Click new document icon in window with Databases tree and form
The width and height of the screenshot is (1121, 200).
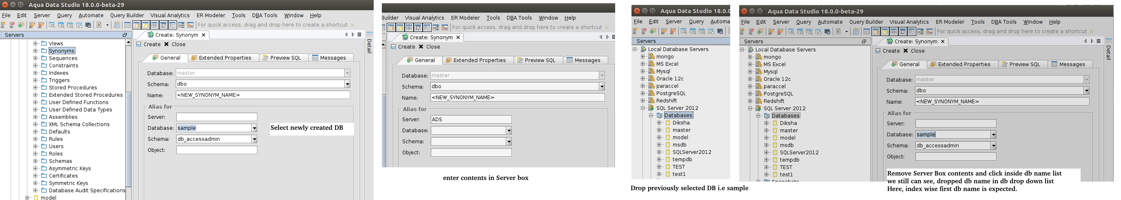point(838,31)
